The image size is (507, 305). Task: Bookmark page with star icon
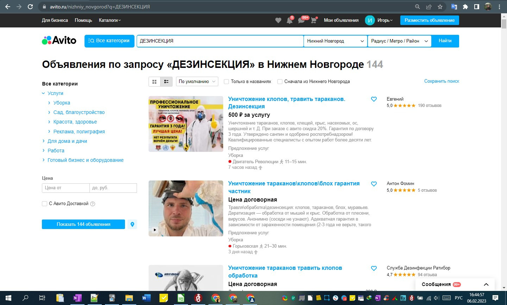[x=440, y=7]
